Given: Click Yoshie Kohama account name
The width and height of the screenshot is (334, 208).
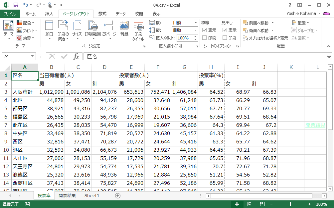Looking at the screenshot, I should 301,14.
